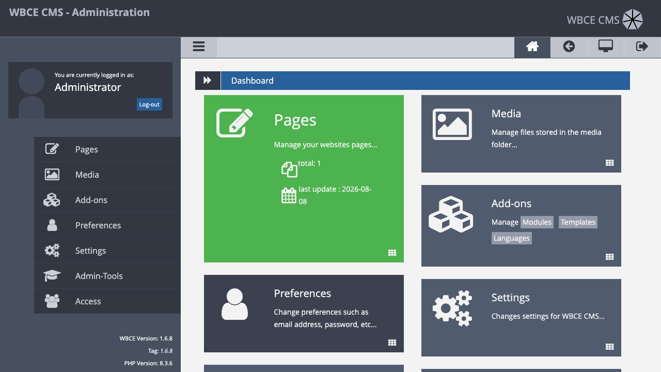Go to Preferences in the sidebar menu
Viewport: 661px width, 372px height.
107,225
